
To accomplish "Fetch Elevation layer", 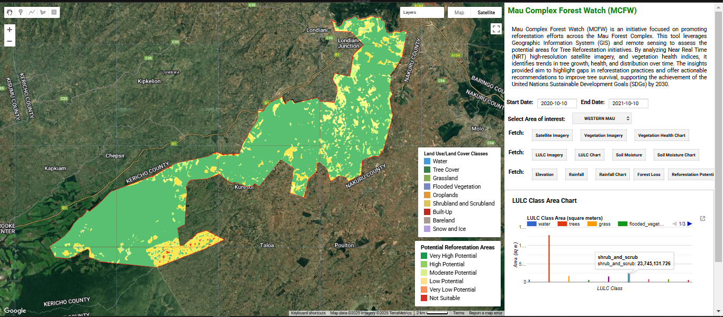I will [x=545, y=174].
